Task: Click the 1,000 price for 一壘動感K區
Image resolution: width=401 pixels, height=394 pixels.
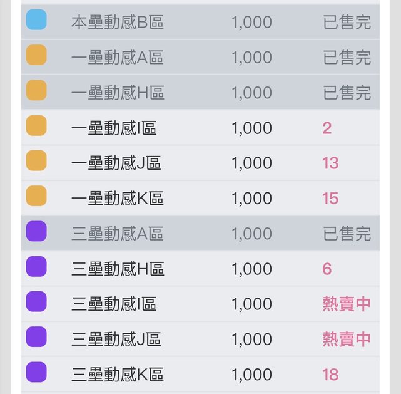Action: click(x=251, y=199)
